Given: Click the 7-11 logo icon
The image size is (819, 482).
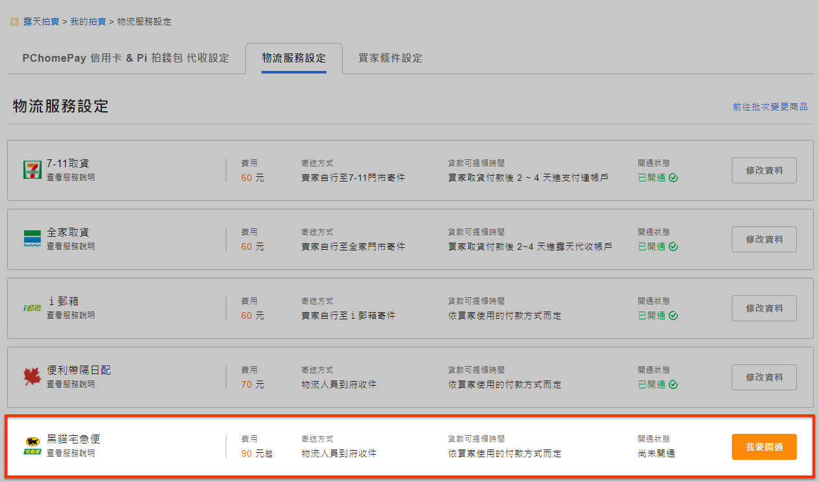Looking at the screenshot, I should click(32, 170).
